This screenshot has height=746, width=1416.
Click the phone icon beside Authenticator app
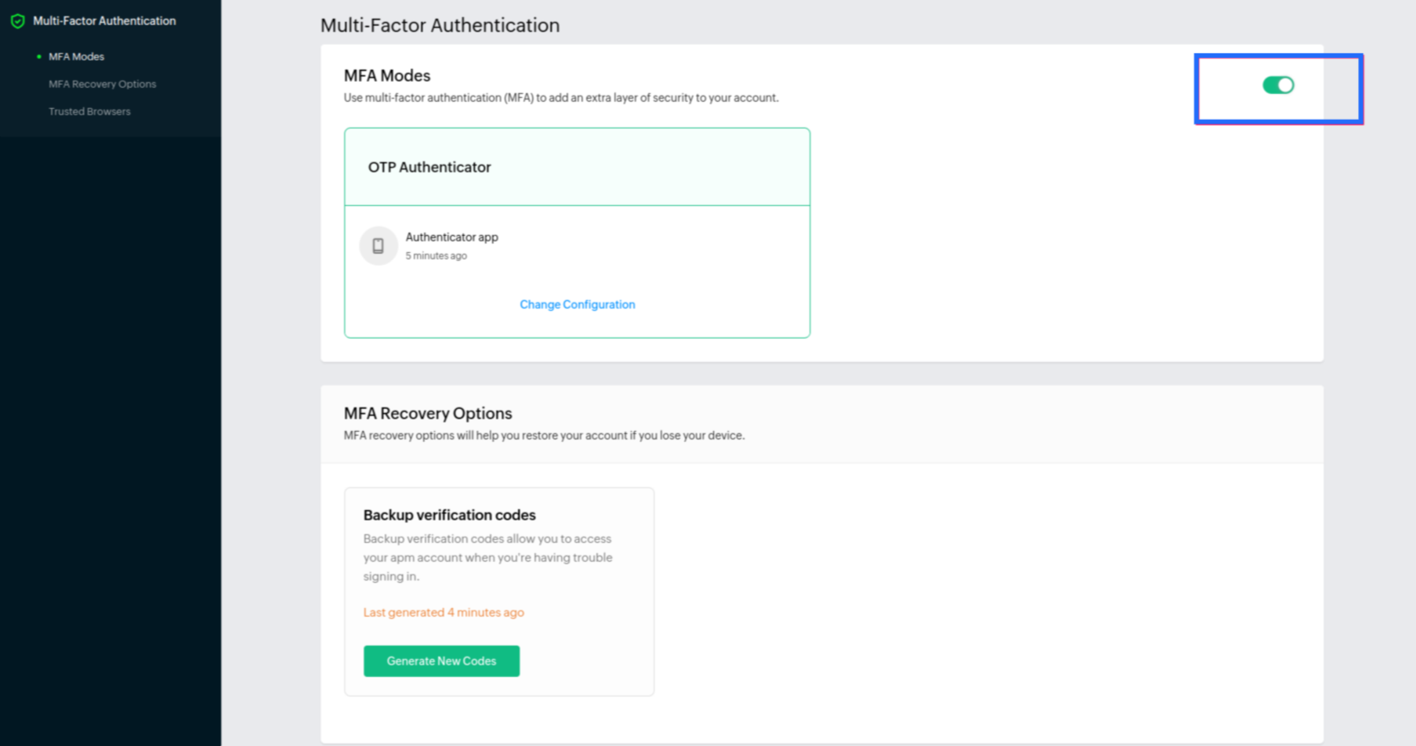378,245
